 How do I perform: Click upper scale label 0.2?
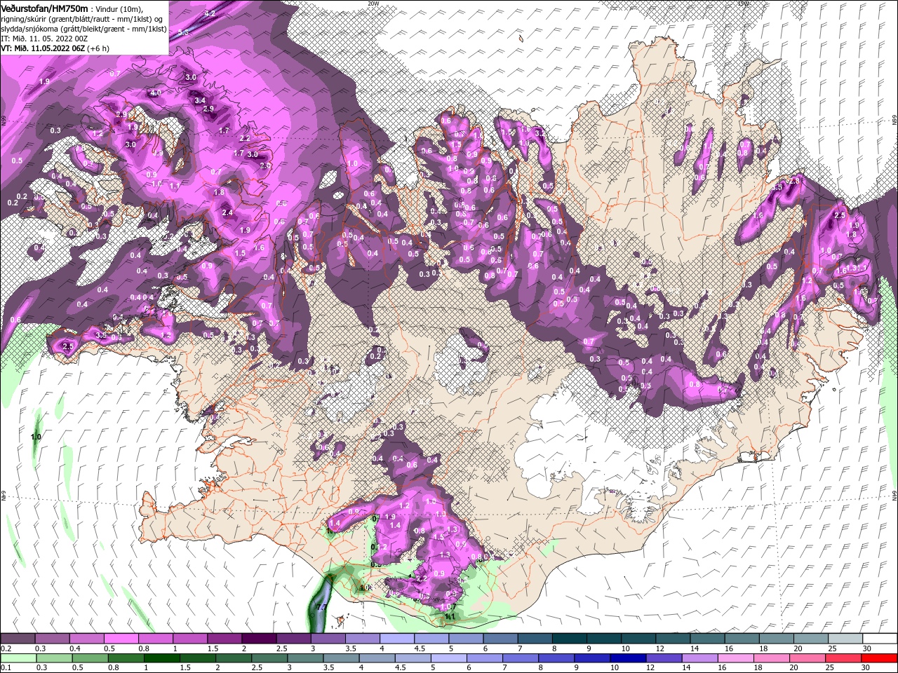coord(6,648)
